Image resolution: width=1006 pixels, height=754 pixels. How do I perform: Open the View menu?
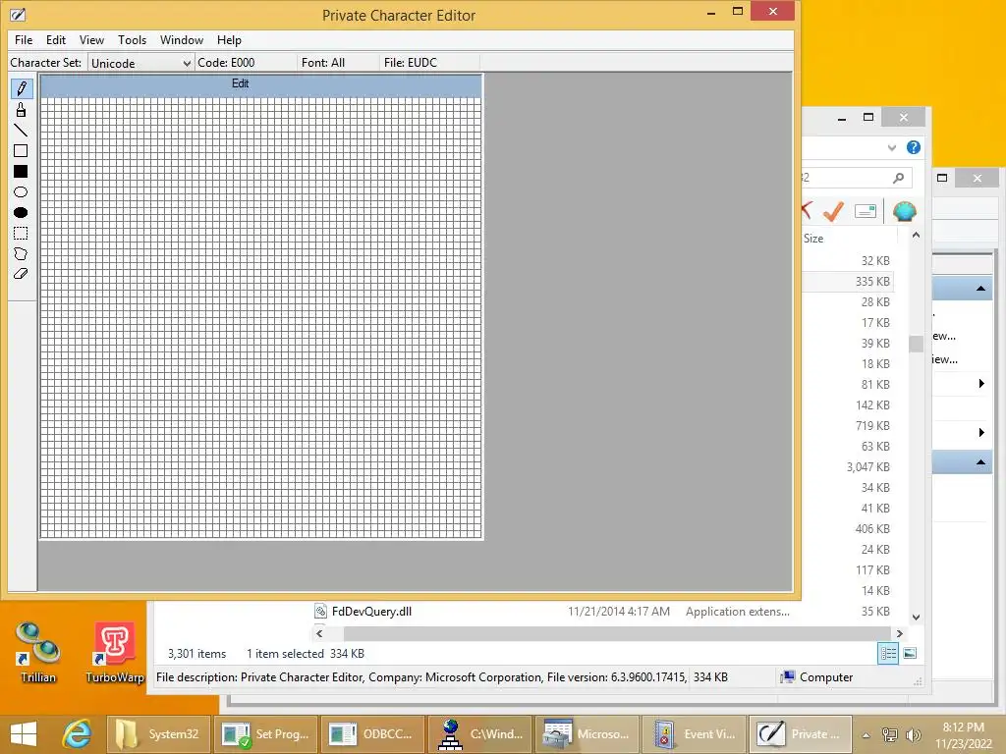pyautogui.click(x=91, y=39)
